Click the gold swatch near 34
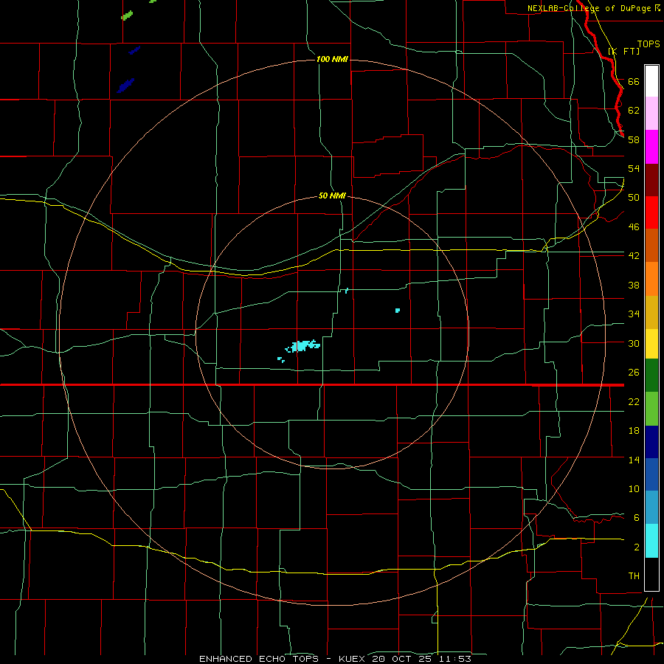Image resolution: width=664 pixels, height=664 pixels. coord(651,312)
